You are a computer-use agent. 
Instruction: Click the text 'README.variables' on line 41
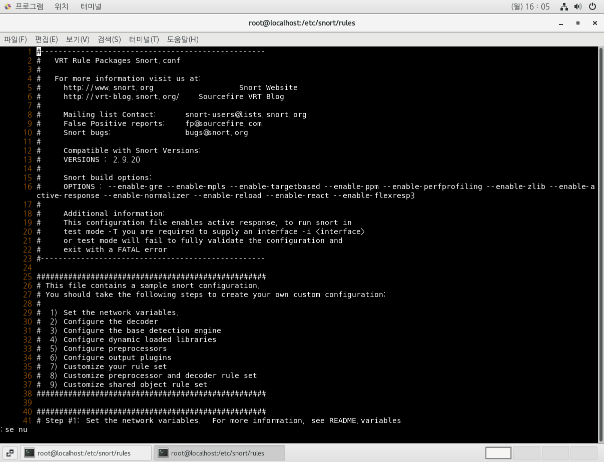point(365,420)
